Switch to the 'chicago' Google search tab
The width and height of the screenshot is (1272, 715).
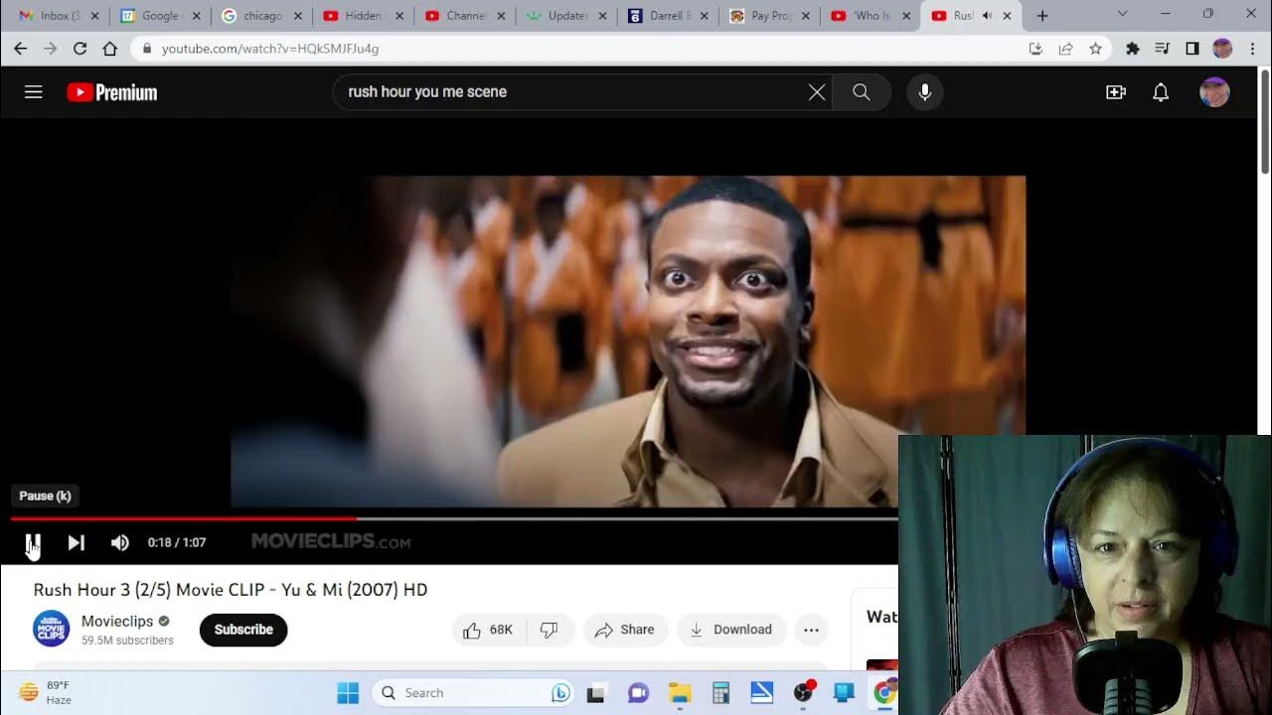(x=260, y=16)
